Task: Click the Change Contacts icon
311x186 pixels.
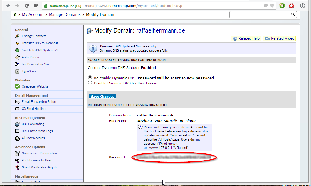Action: [x=17, y=36]
